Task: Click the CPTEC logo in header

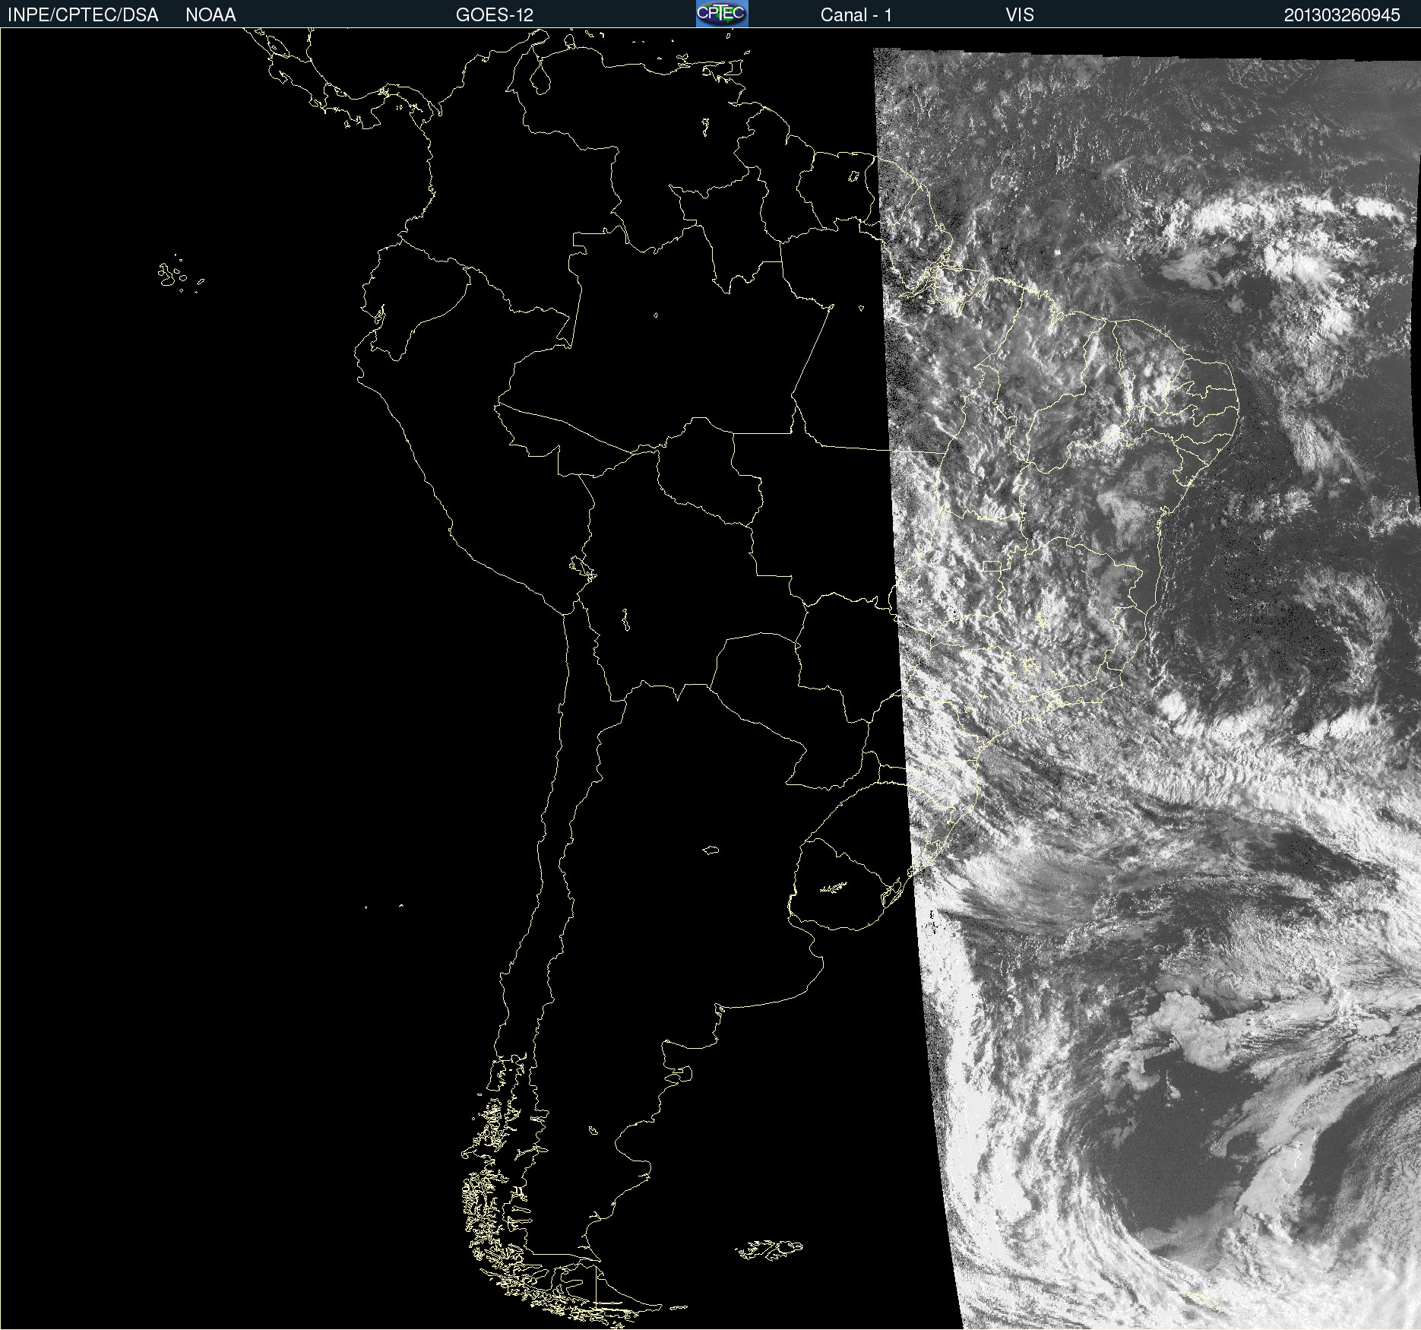Action: (722, 14)
